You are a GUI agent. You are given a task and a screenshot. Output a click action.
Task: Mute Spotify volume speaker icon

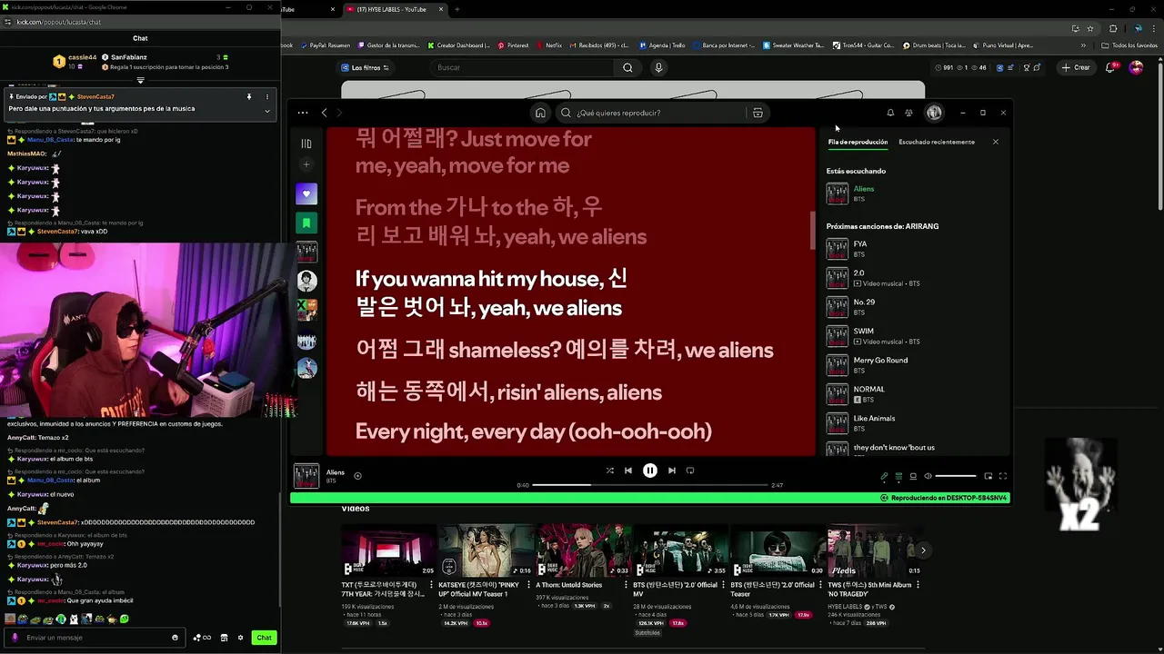(x=928, y=476)
